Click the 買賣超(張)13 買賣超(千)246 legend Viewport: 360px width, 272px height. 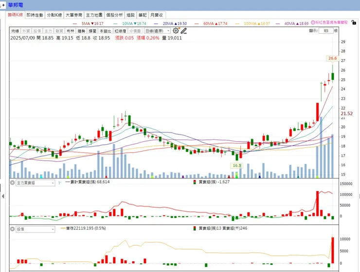(x=220, y=228)
